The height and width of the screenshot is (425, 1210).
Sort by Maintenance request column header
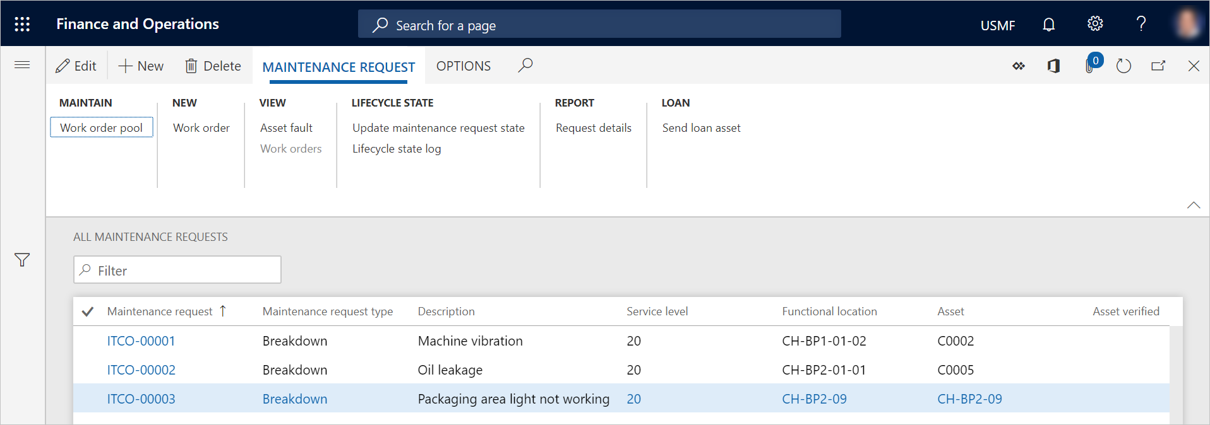[160, 311]
